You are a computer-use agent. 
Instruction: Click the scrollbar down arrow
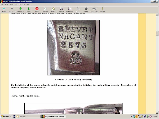tap(157, 112)
